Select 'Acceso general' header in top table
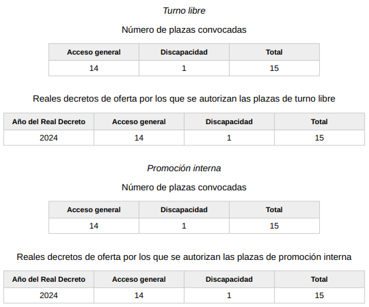Viewport: 369px width, 307px height. coord(94,52)
